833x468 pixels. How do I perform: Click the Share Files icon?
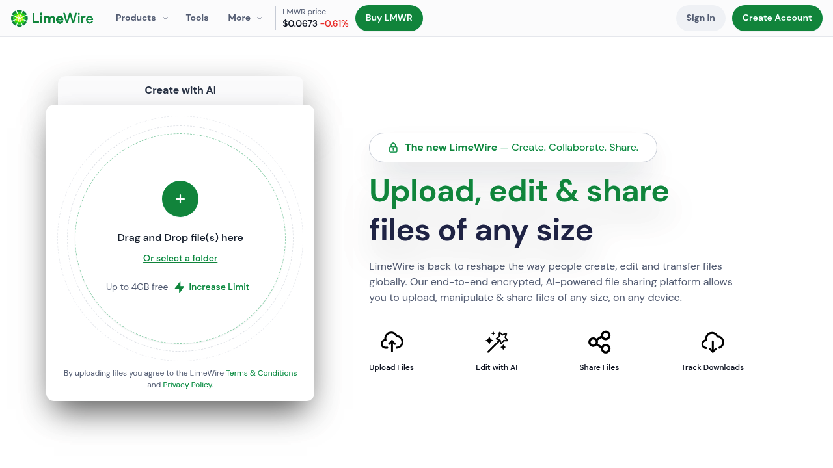[599, 342]
